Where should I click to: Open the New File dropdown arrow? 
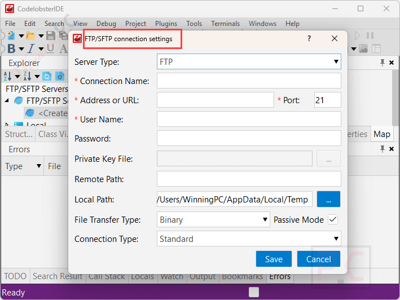click(21, 36)
